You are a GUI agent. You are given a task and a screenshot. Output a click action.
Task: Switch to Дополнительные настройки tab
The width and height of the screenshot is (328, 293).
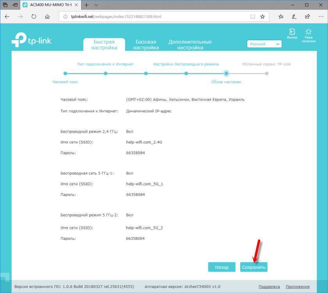[x=190, y=45]
